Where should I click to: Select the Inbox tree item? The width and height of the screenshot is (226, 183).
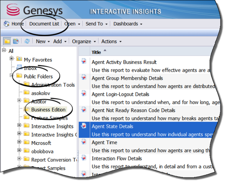tap(30, 68)
